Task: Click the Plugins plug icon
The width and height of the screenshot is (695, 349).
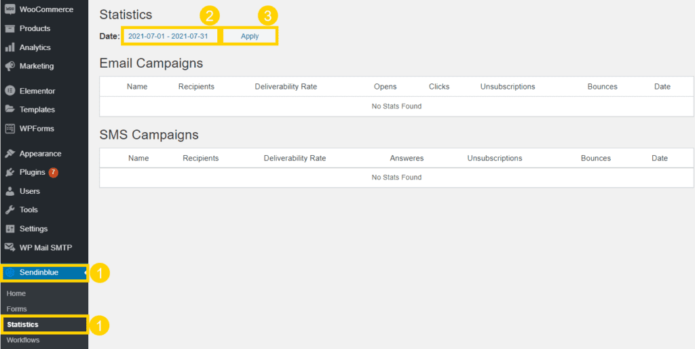Action: coord(10,172)
